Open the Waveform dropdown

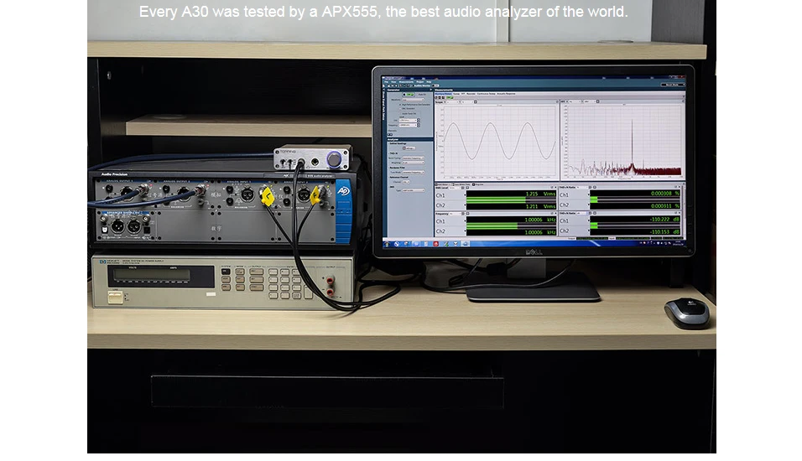click(414, 100)
